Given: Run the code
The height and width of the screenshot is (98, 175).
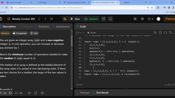Looking at the screenshot, I should pyautogui.click(x=75, y=19).
